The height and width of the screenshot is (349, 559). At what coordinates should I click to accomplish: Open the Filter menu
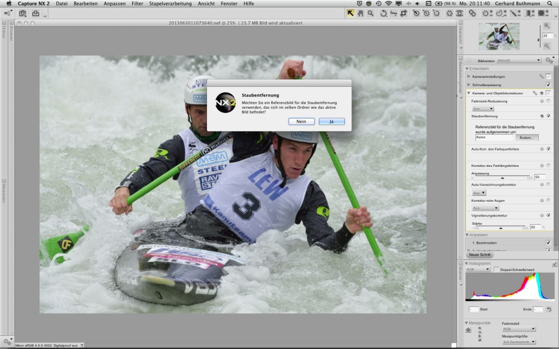137,4
